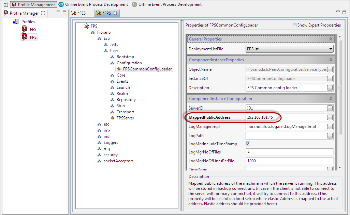Click the Profile Management perspective button
The height and width of the screenshot is (215, 350).
click(x=33, y=4)
